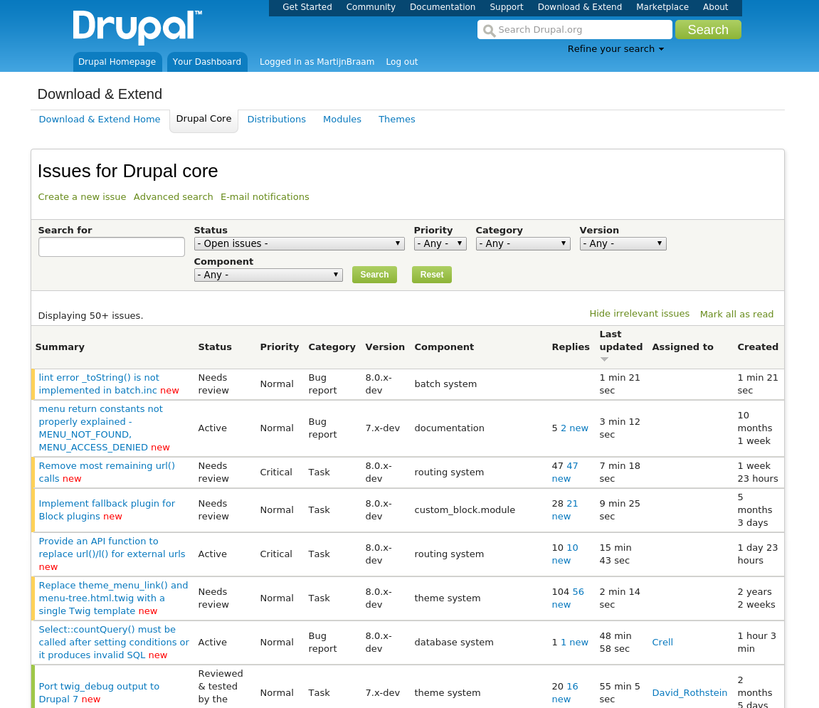Select the Download & Extend Home tab
This screenshot has width=819, height=708.
point(99,120)
